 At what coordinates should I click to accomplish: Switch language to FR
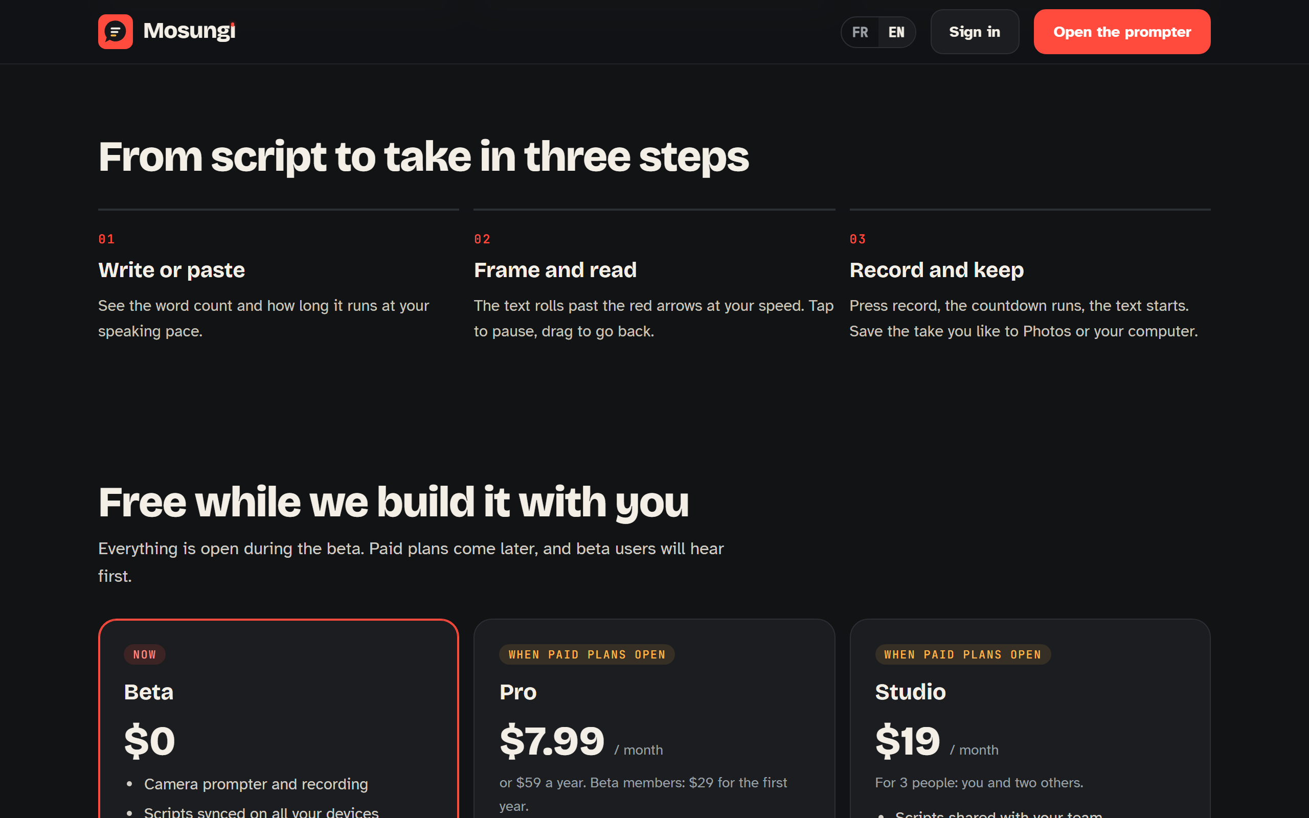click(x=860, y=32)
